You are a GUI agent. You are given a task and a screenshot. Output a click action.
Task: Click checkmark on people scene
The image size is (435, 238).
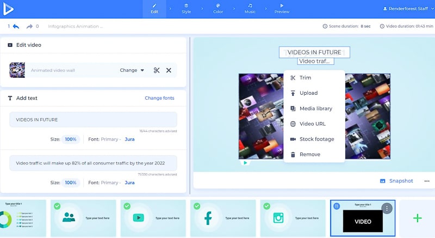point(57,206)
